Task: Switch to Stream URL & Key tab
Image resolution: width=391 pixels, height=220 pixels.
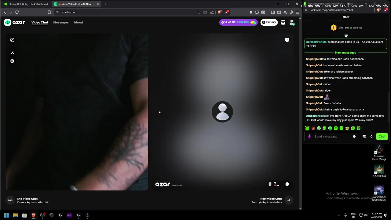Action: [x=26, y=4]
